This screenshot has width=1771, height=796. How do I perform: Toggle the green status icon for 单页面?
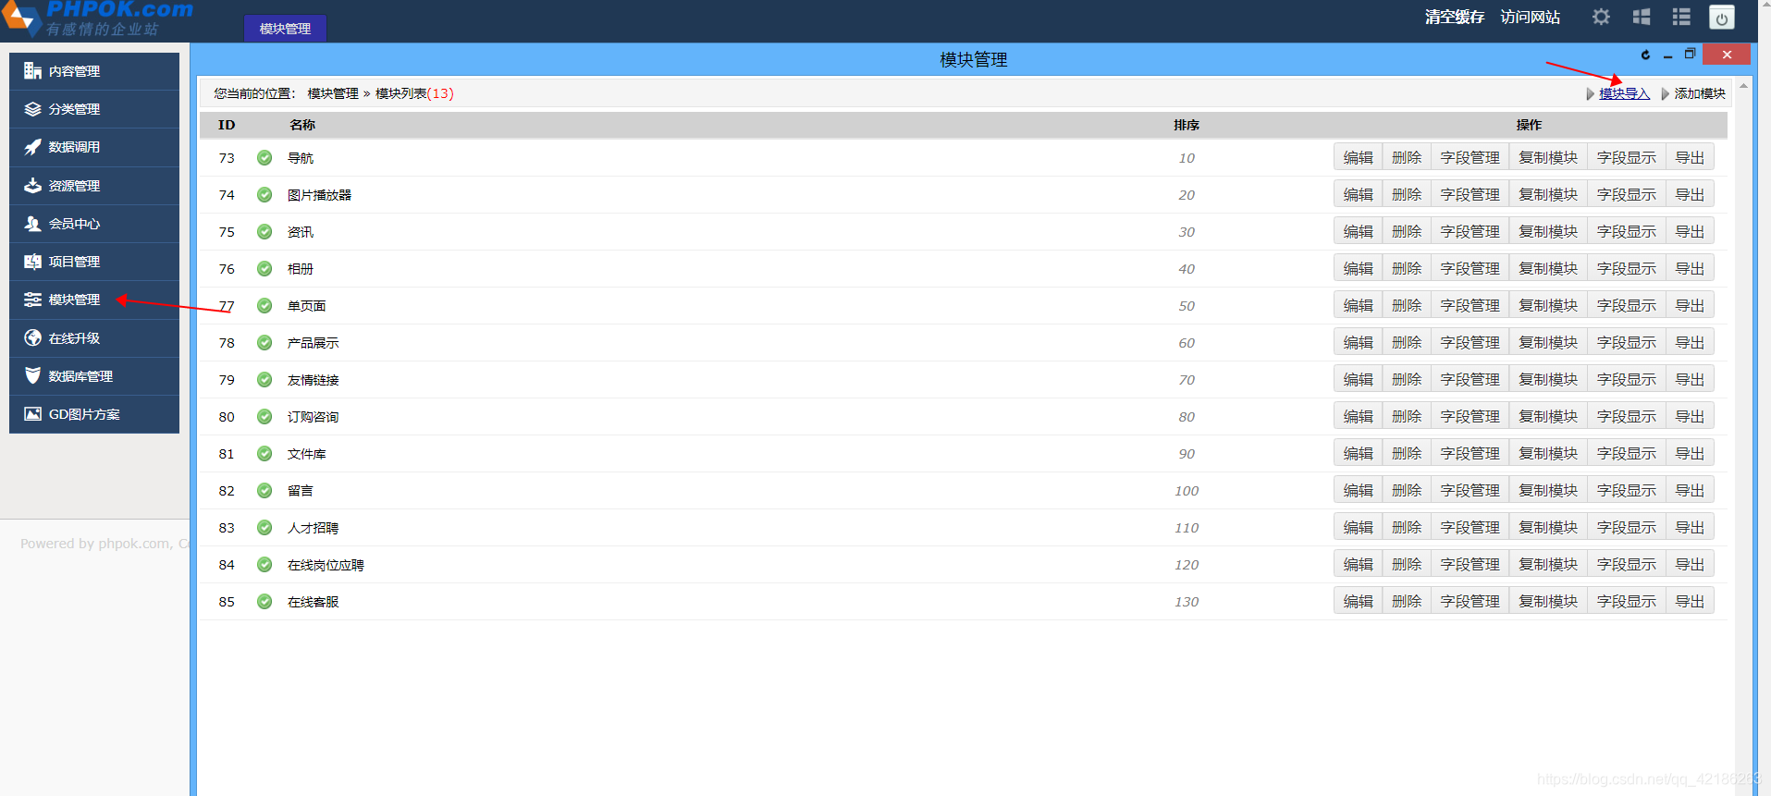264,306
